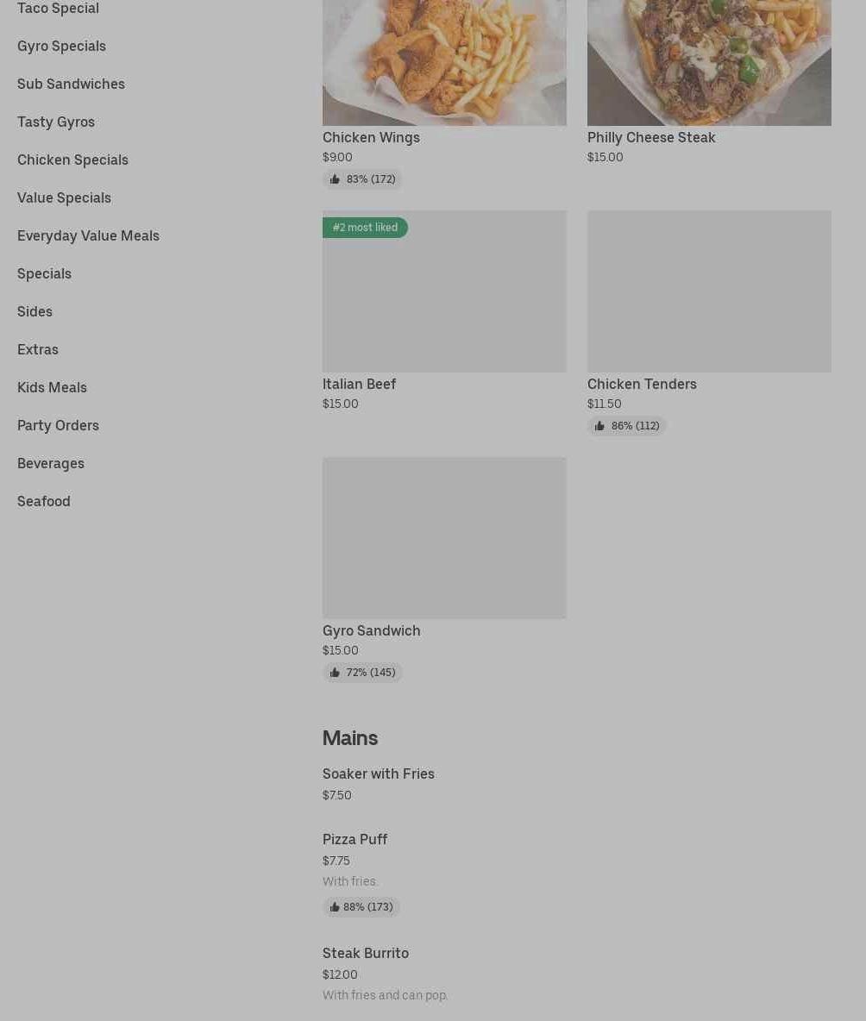Viewport: 866px width, 1021px height.
Task: Click the Gyro Sandwich image placeholder
Action: click(x=444, y=537)
